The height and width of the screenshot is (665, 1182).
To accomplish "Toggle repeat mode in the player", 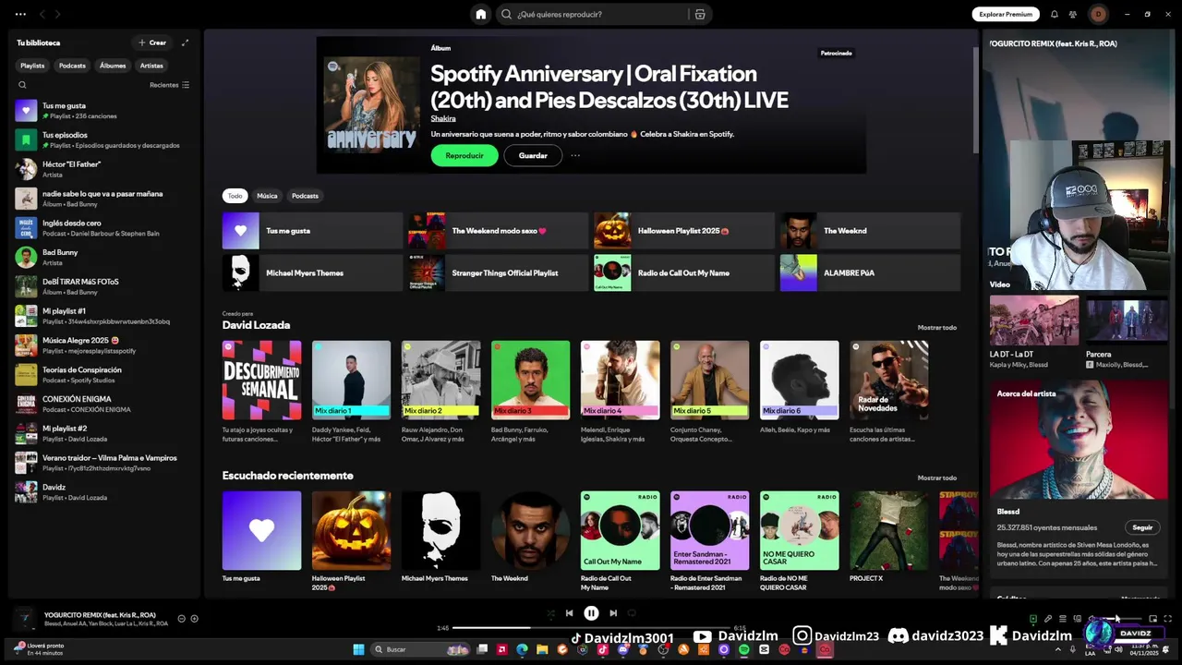I will [x=632, y=613].
